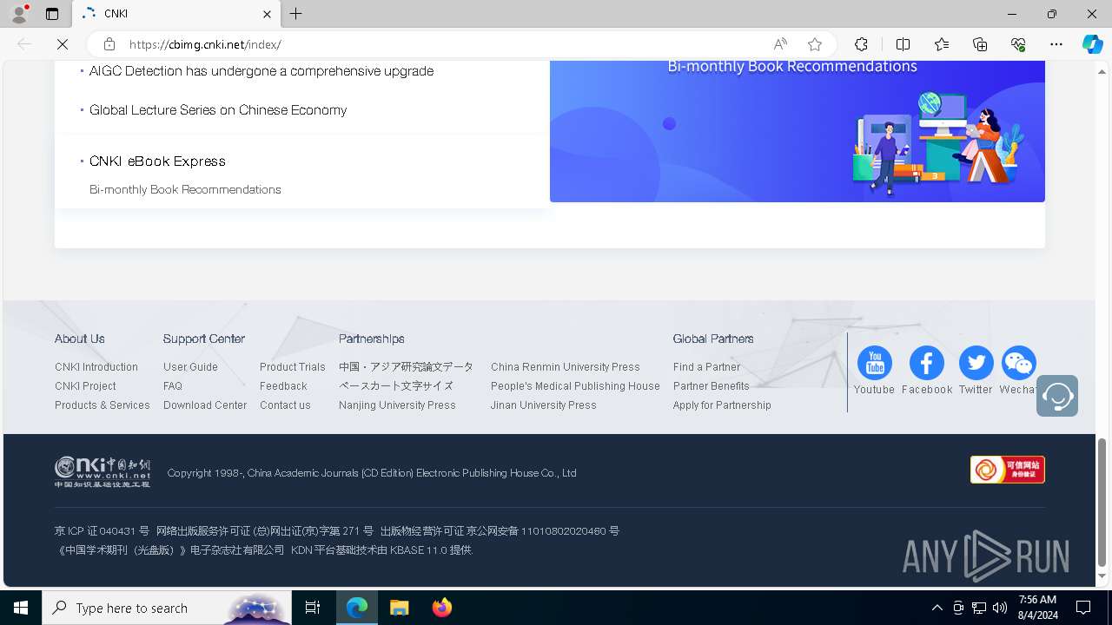Image resolution: width=1112 pixels, height=625 pixels.
Task: Open the Download Center link
Action: [205, 405]
